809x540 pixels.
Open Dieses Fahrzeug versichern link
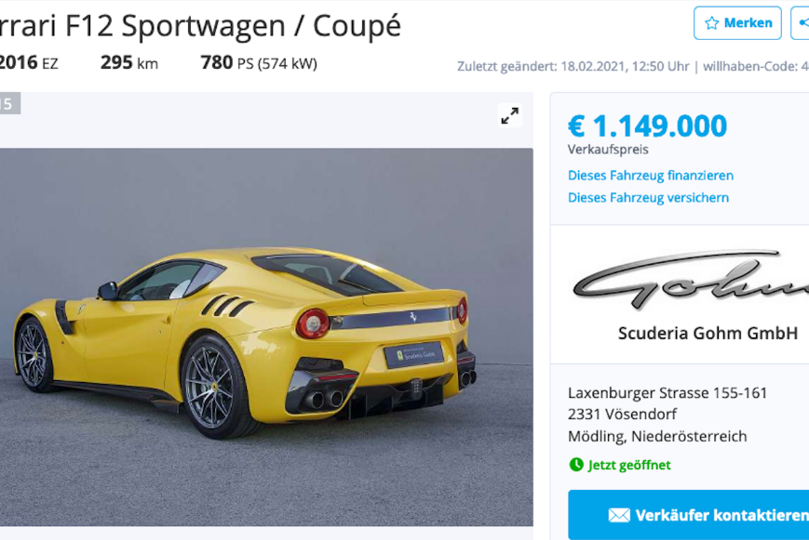[648, 197]
